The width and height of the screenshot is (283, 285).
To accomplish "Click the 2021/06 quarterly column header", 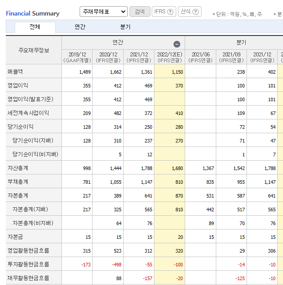I will point(200,57).
